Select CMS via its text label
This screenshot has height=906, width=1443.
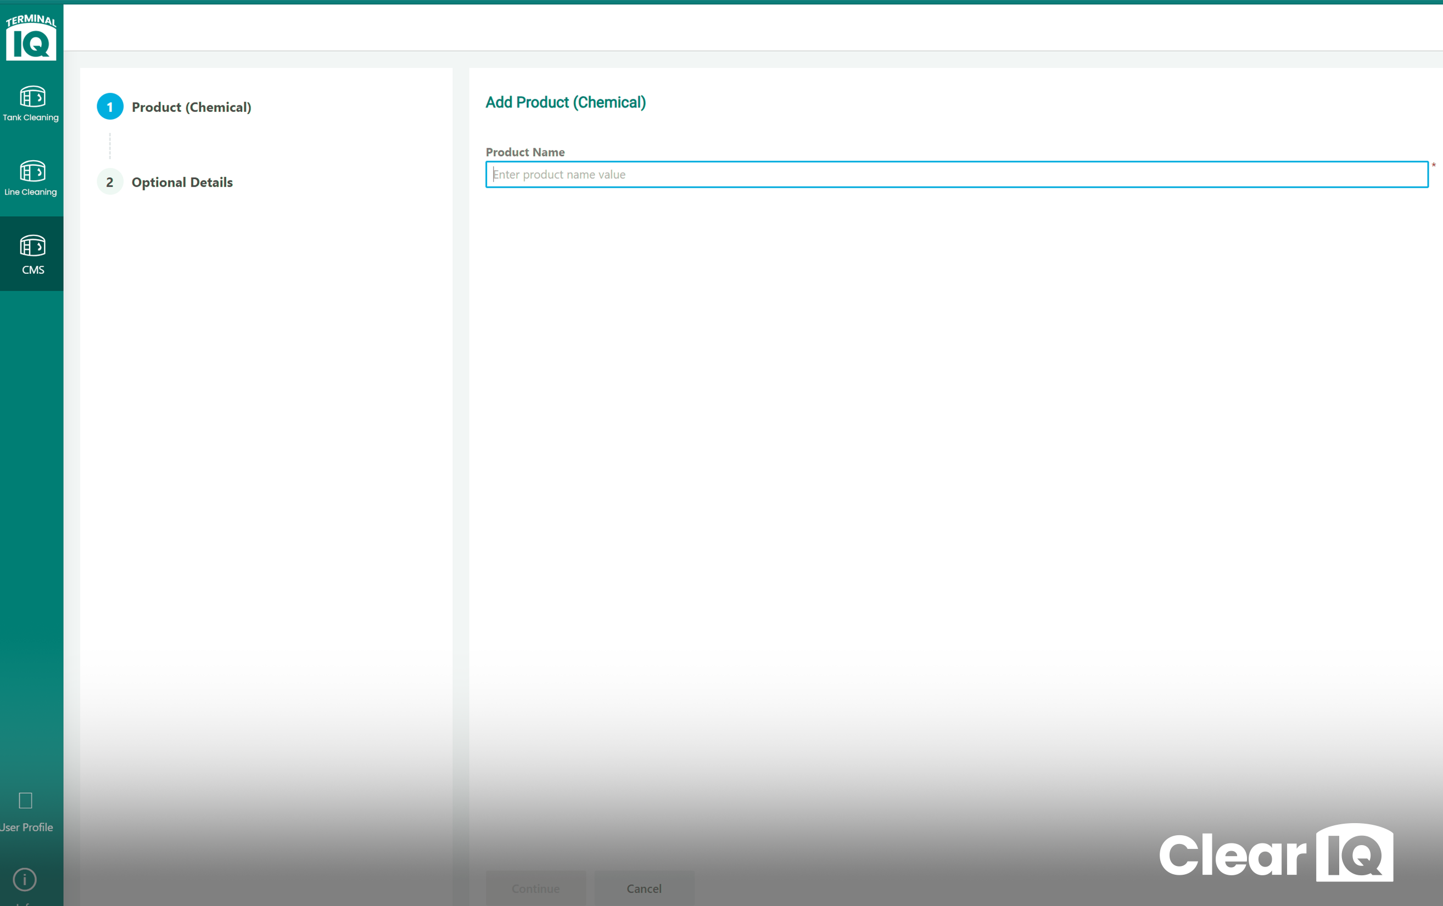32,269
